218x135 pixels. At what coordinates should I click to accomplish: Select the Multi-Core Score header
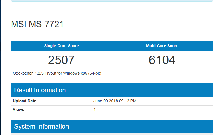pyautogui.click(x=162, y=46)
